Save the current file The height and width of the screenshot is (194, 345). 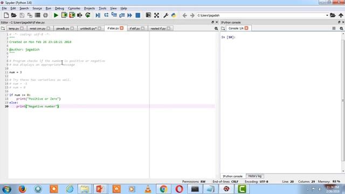(x=22, y=15)
